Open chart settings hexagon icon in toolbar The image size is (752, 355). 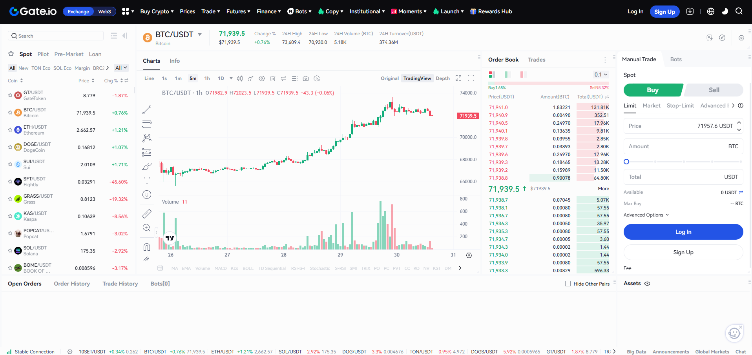[262, 78]
